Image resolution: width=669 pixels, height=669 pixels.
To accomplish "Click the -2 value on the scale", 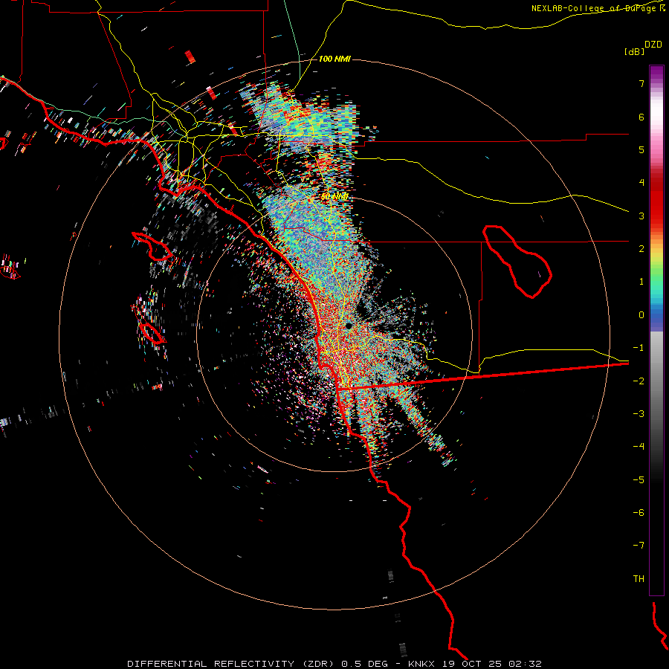I will [x=639, y=381].
